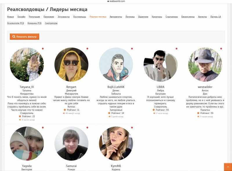The height and width of the screenshot is (171, 232).
Task: Click the 'Запорожье' city text under BojILLLebHiK
Action: pos(116,110)
